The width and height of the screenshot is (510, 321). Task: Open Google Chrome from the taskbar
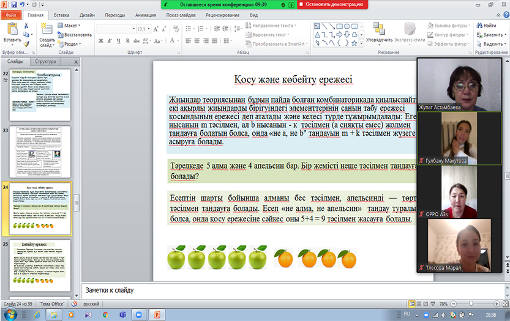(x=105, y=314)
